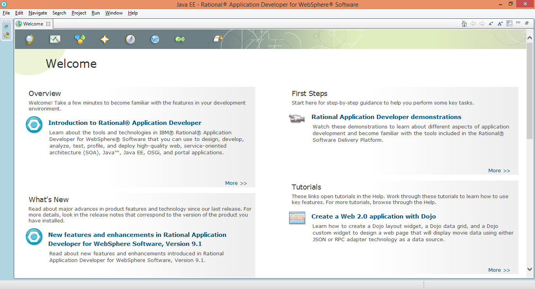Open the Create a Web 2.0 application with Dojo link
The width and height of the screenshot is (535, 289).
pyautogui.click(x=374, y=217)
